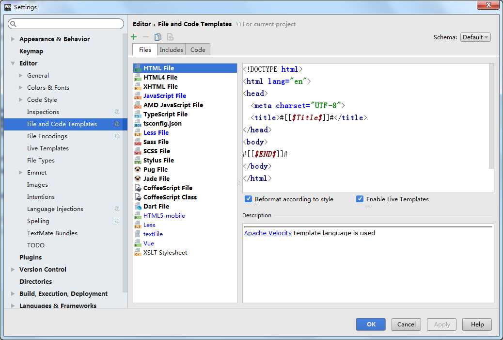Click the Cancel button
Image resolution: width=503 pixels, height=340 pixels.
(406, 324)
